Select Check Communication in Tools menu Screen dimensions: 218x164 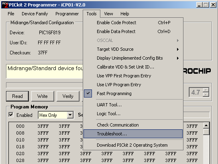(x=133, y=125)
